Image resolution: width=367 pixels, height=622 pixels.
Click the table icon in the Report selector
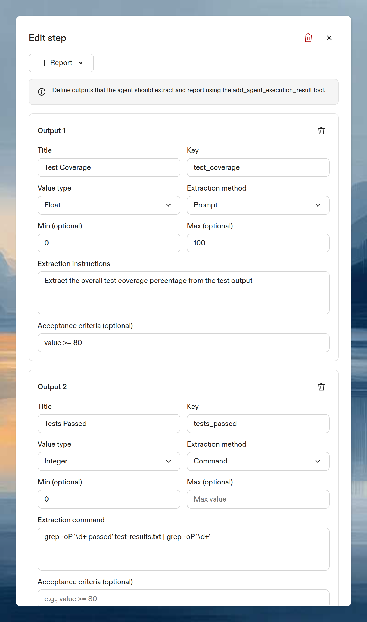(42, 63)
